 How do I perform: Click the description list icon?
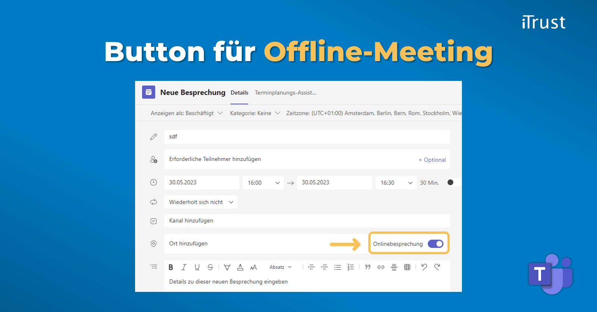154,267
